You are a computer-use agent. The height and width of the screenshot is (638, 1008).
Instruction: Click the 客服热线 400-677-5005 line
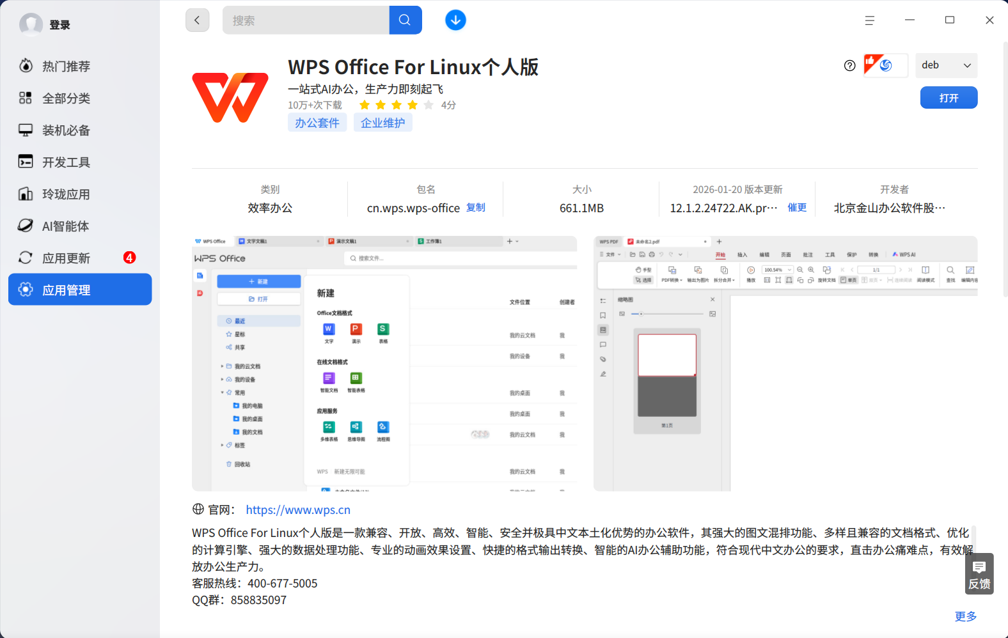[255, 583]
